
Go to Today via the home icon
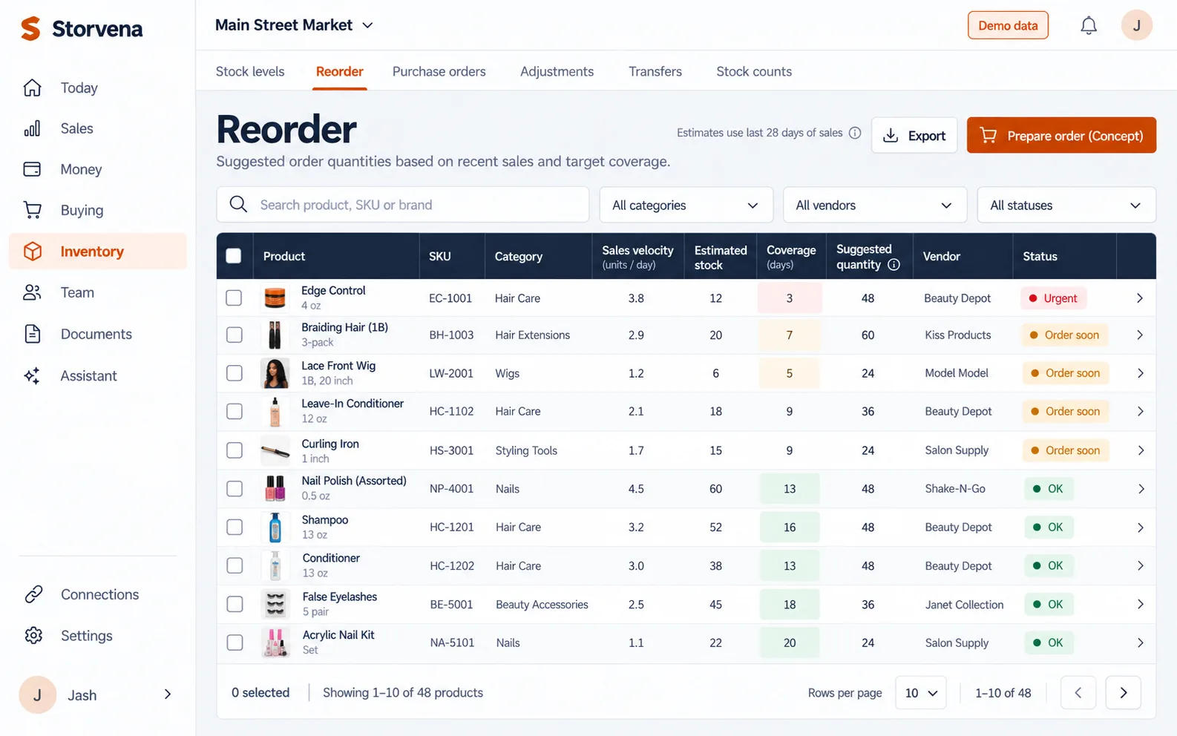click(x=32, y=88)
